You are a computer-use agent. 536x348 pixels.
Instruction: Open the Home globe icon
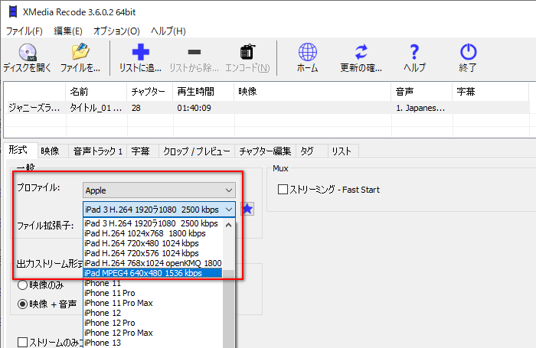click(307, 52)
